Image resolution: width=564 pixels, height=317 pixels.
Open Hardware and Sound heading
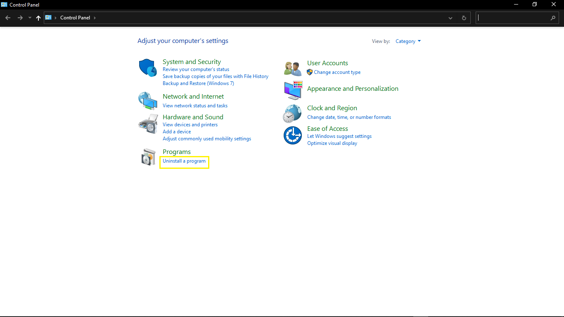(193, 117)
